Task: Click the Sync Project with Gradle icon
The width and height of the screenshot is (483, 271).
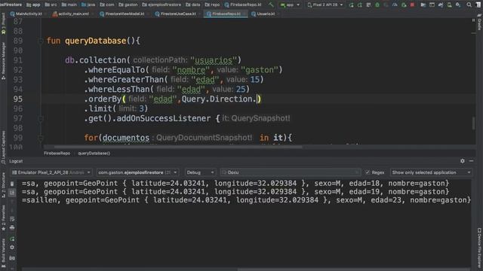Action: (441, 5)
